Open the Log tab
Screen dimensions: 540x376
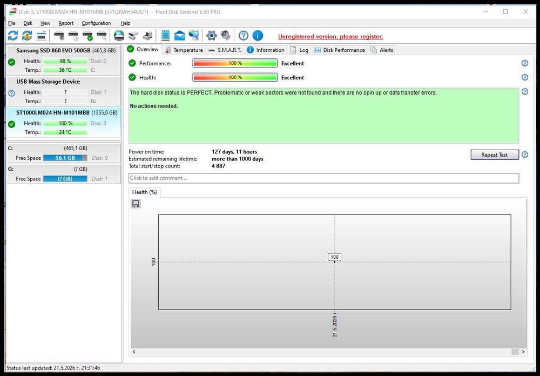[299, 50]
